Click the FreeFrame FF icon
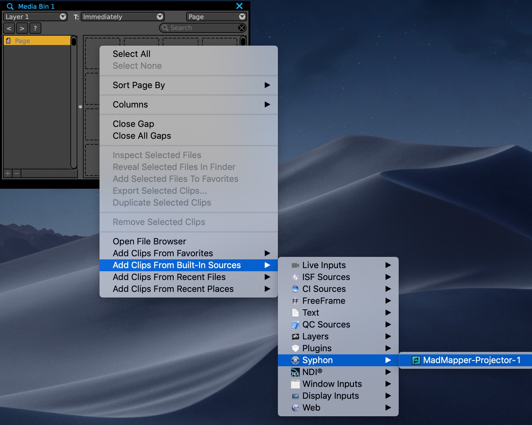Viewport: 532px width, 425px height. click(x=295, y=301)
